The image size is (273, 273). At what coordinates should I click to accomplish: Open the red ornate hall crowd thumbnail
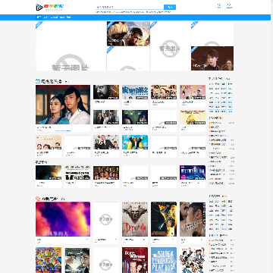click(106, 173)
